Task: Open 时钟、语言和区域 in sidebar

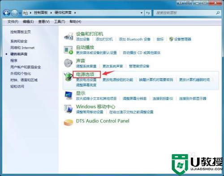Action: [x=24, y=80]
